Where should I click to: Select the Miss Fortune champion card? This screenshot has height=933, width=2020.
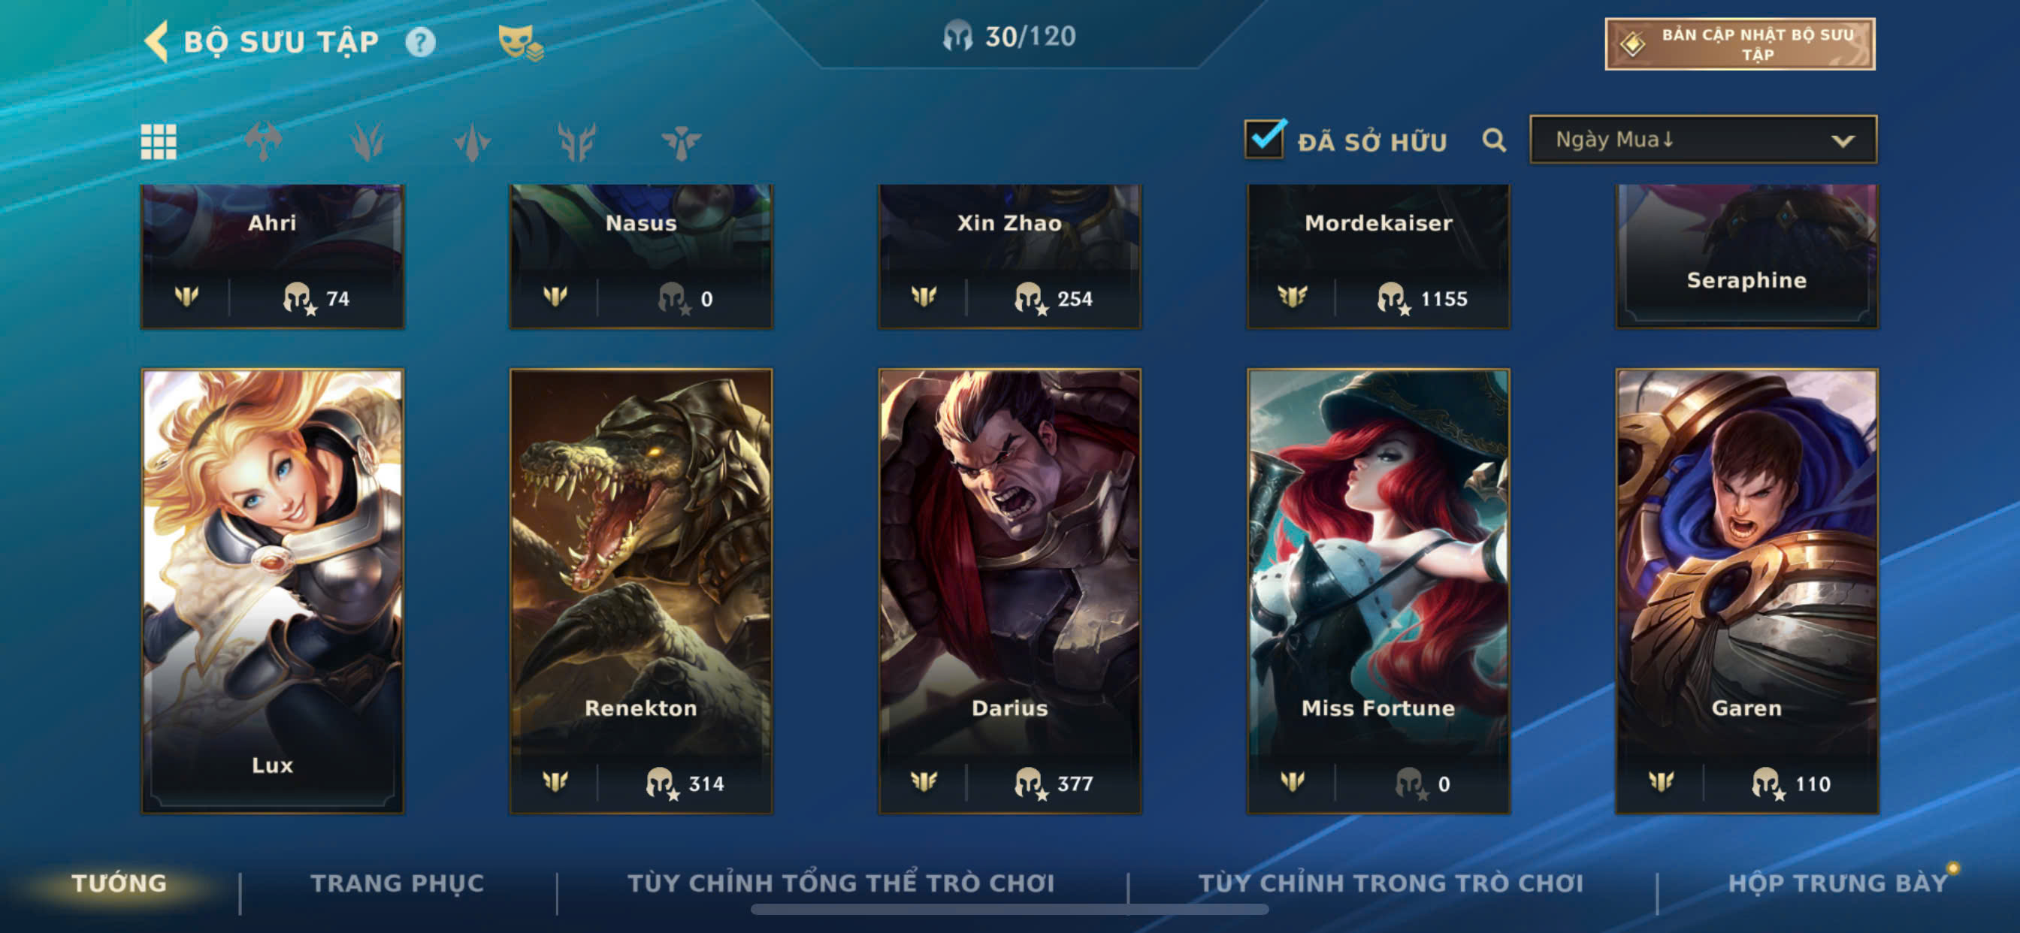(1377, 591)
